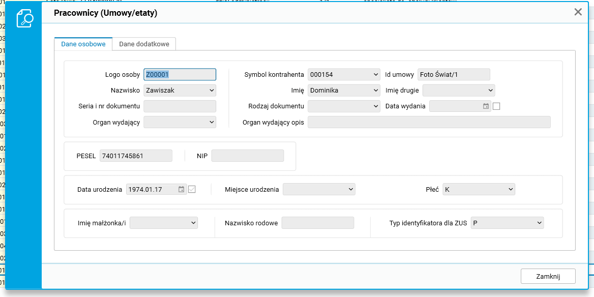
Task: Click the Typ identyfikatora dla ZUS label
Action: (x=428, y=223)
